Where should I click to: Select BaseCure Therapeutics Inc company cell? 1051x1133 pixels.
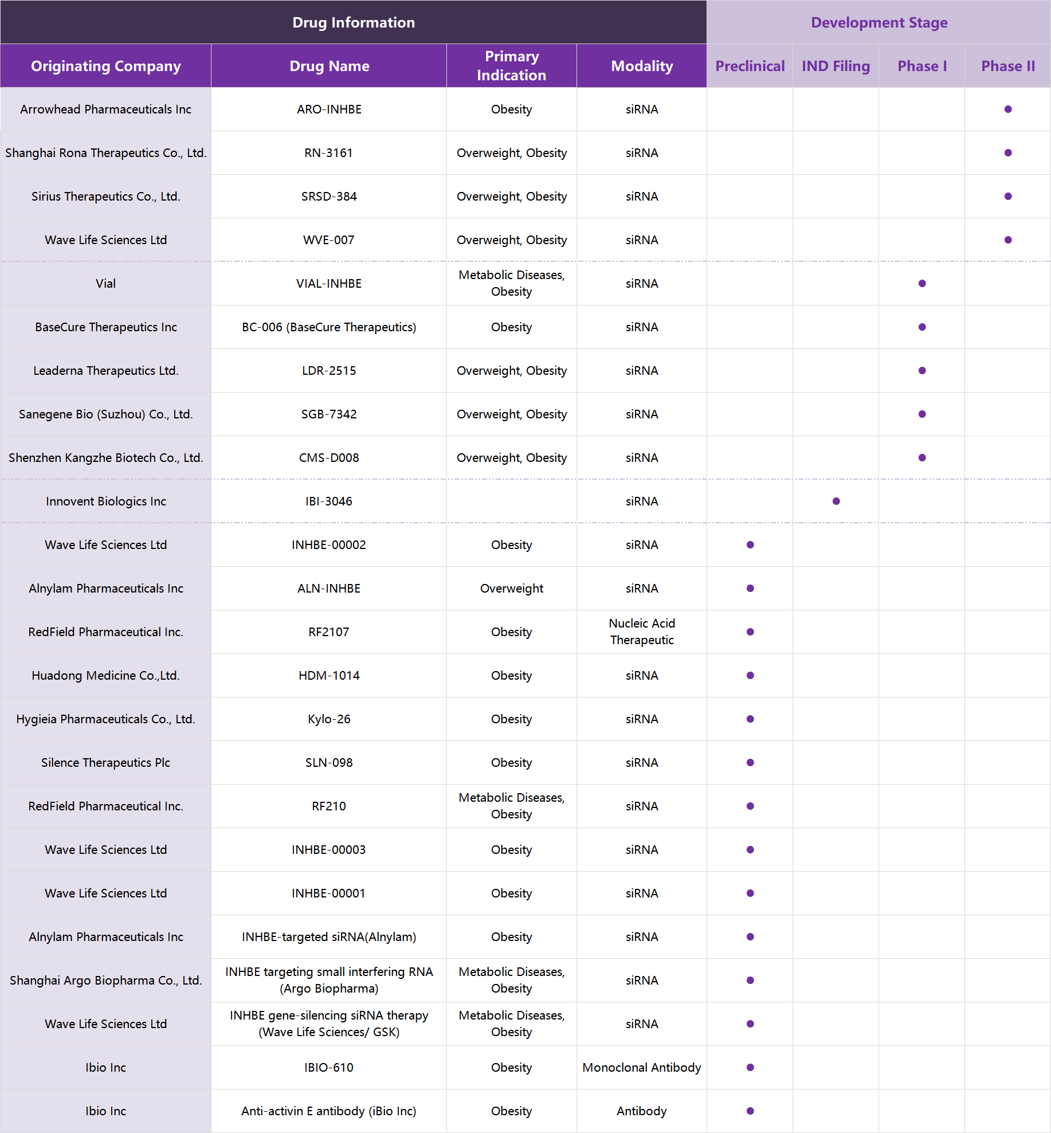click(105, 327)
